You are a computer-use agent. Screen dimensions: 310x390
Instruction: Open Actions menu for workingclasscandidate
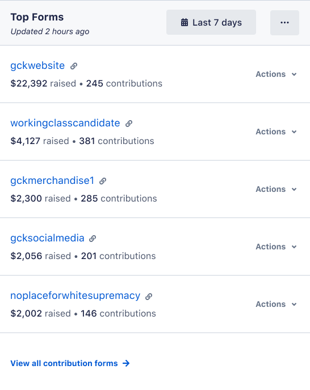tap(277, 132)
